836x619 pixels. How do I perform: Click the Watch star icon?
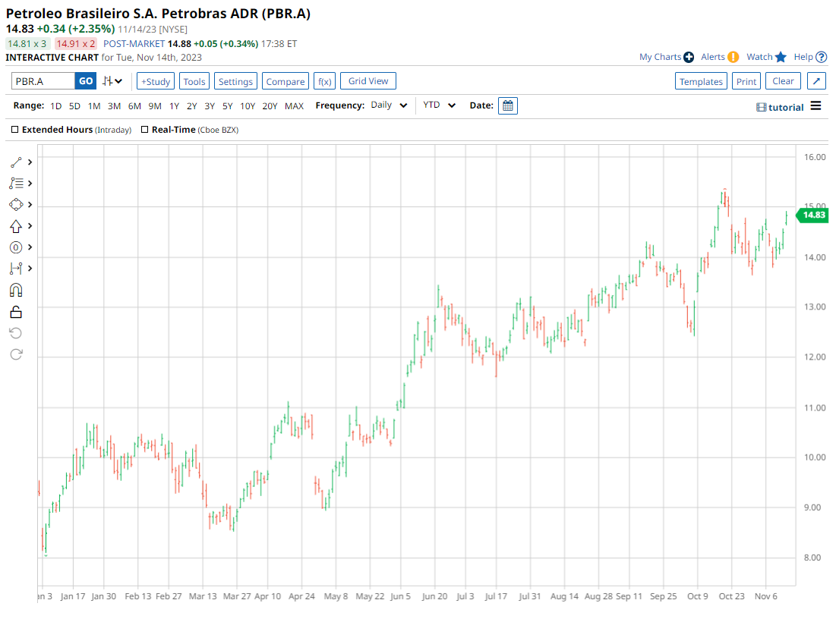781,57
